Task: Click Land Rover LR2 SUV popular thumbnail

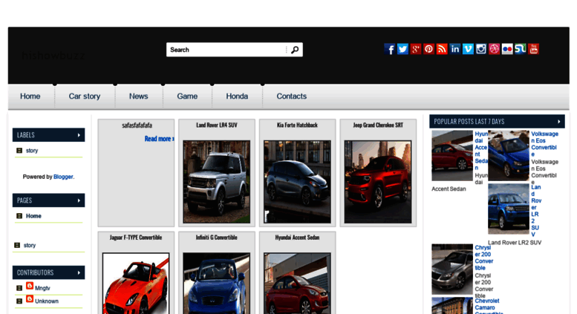Action: pos(509,209)
